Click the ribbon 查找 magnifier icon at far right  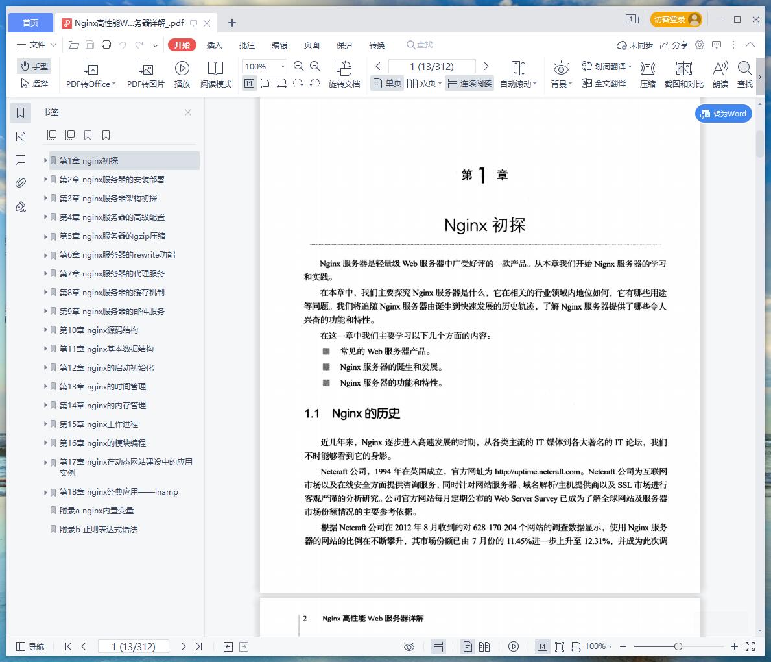745,75
